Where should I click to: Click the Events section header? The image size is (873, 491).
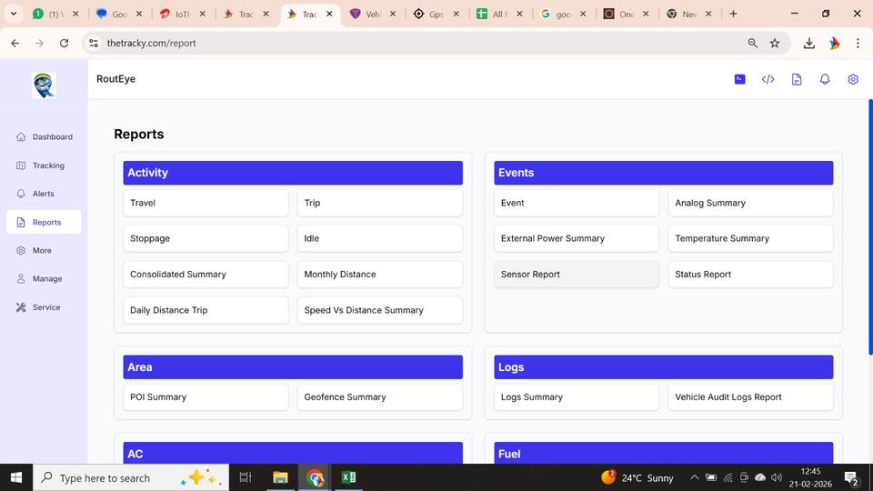pyautogui.click(x=664, y=173)
